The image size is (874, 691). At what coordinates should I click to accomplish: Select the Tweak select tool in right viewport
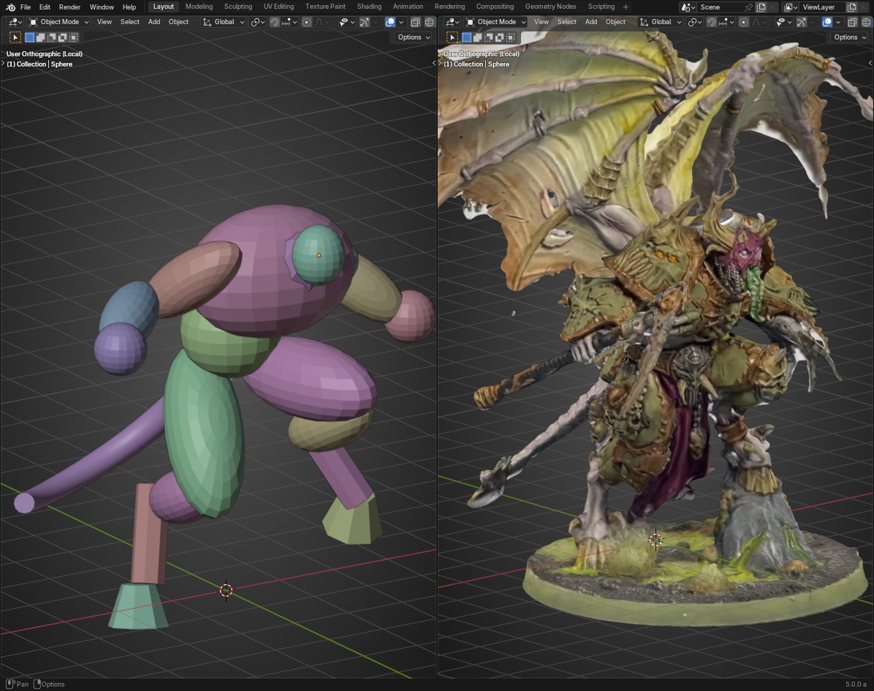point(452,37)
